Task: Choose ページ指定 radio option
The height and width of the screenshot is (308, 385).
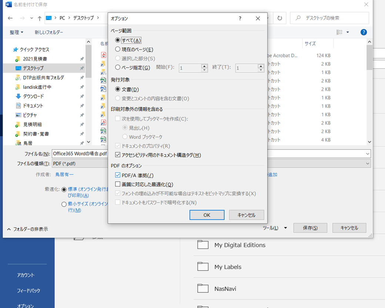Action: [118, 67]
